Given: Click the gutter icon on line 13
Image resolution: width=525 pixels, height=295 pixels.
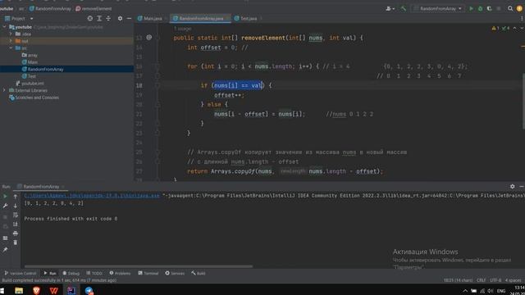Looking at the screenshot, I should click(x=149, y=38).
